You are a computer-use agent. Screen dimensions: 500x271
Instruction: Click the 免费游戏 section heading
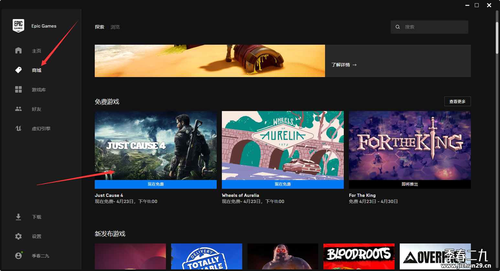[x=107, y=102]
